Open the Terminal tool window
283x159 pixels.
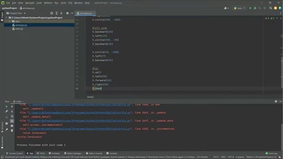[112, 153]
